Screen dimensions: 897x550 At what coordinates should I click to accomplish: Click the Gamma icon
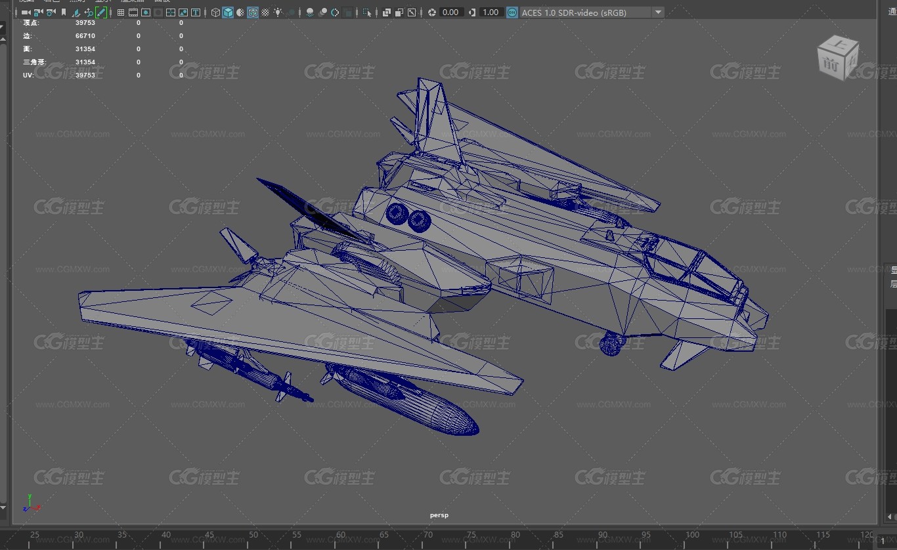(472, 12)
